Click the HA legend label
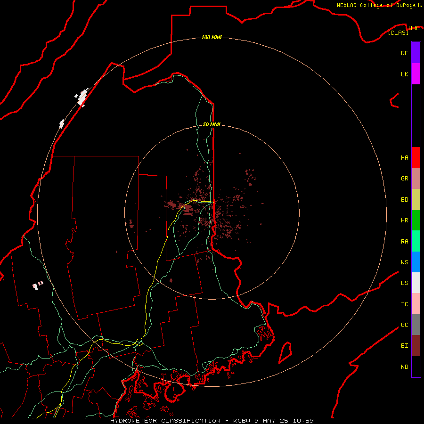Image resolution: width=424 pixels, height=424 pixels. [404, 157]
